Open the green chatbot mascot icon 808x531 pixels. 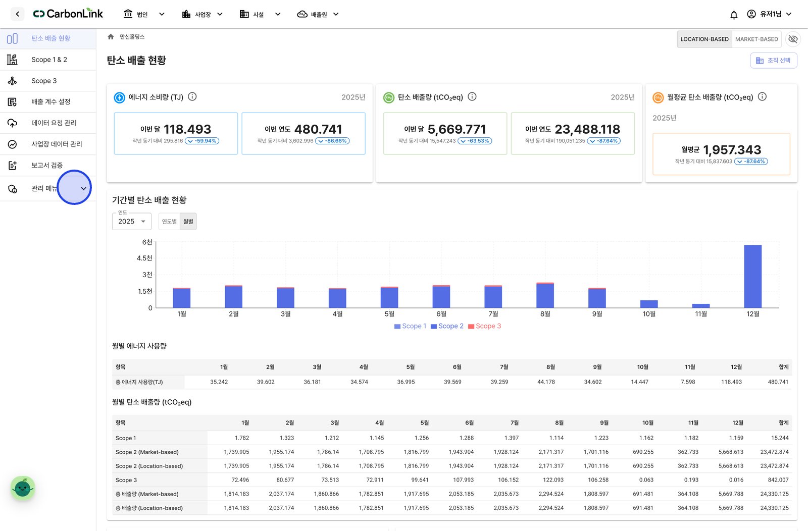[x=23, y=488]
